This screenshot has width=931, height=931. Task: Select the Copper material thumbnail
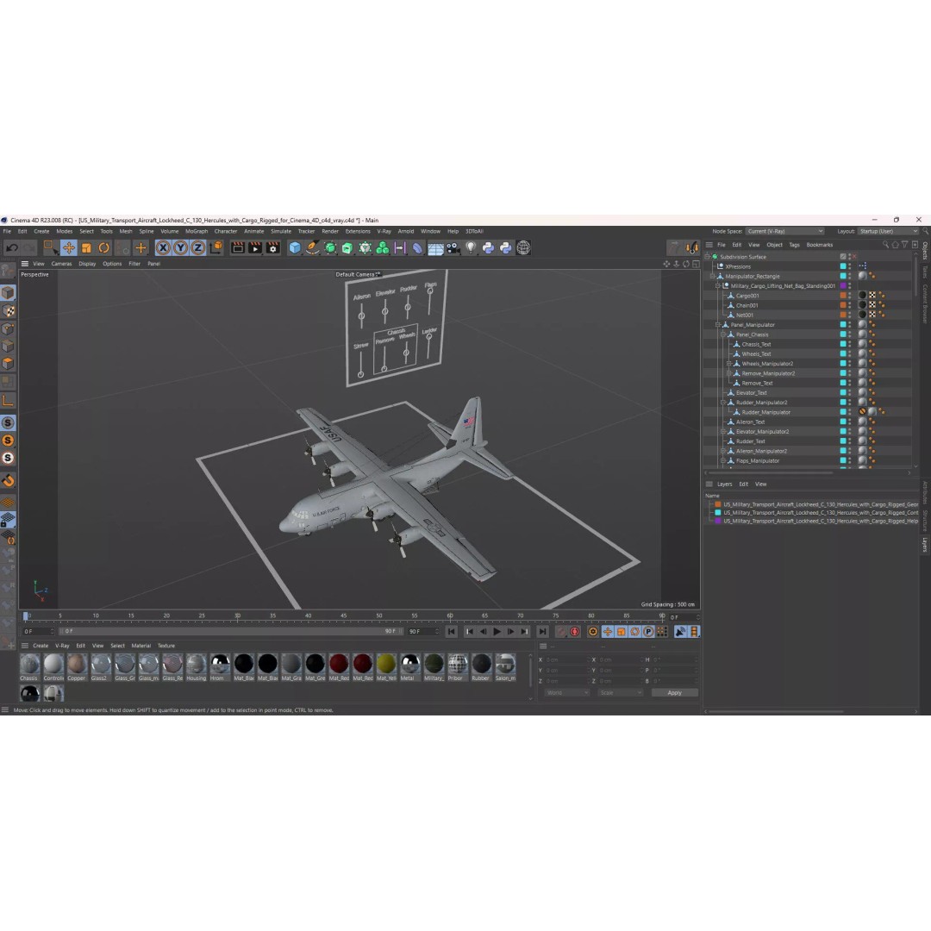(77, 666)
